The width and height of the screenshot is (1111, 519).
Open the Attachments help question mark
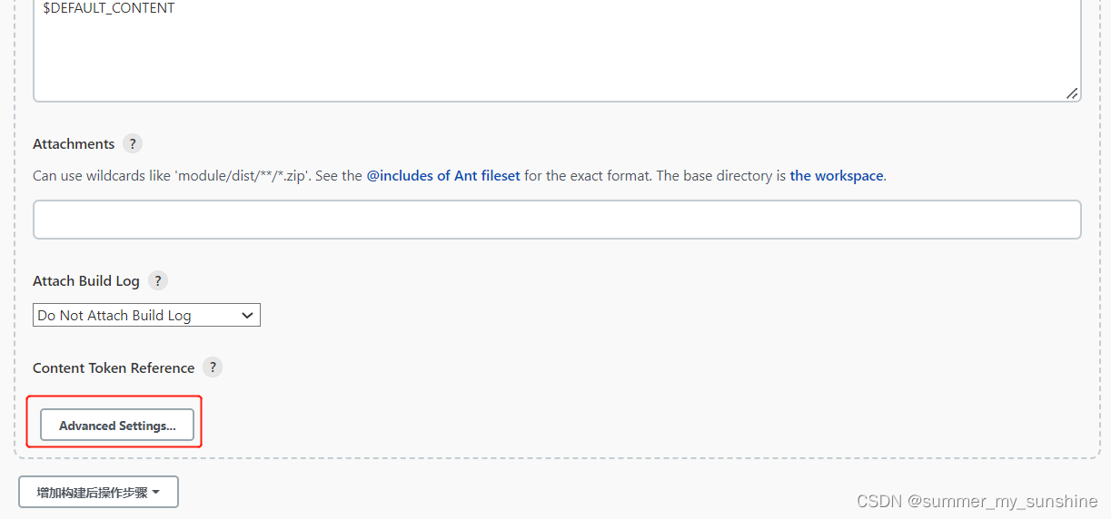click(x=133, y=143)
